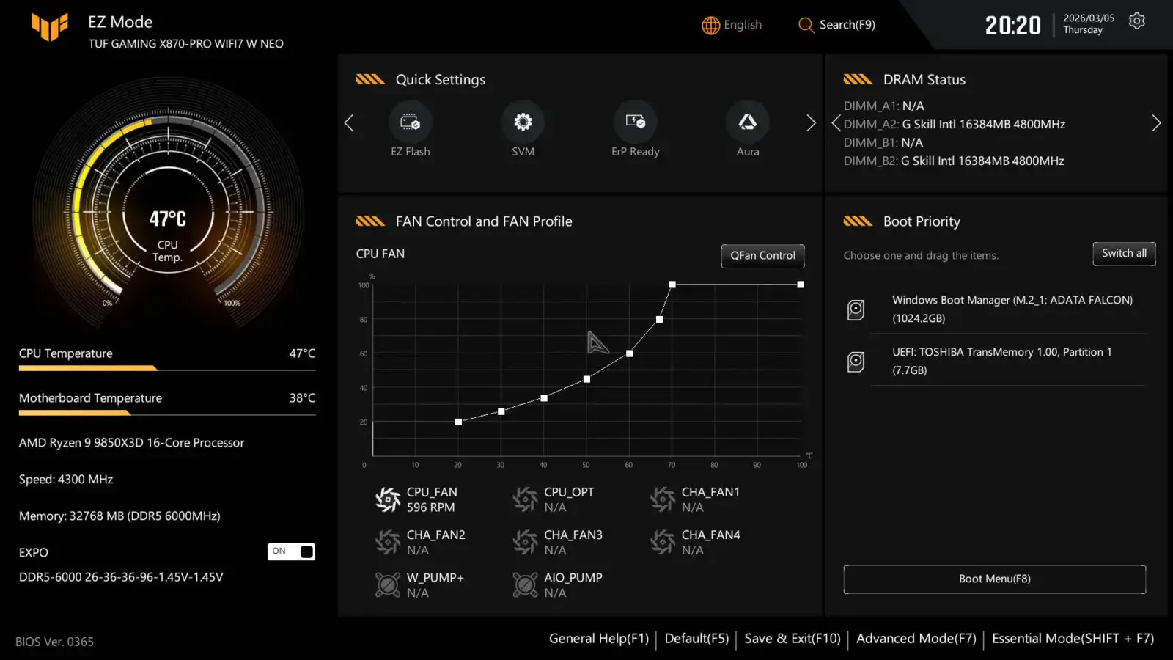Click the fan curve point at 50°C
The width and height of the screenshot is (1173, 660).
(x=586, y=379)
